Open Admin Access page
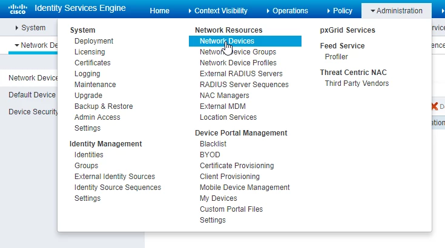This screenshot has width=445, height=248. (x=97, y=117)
